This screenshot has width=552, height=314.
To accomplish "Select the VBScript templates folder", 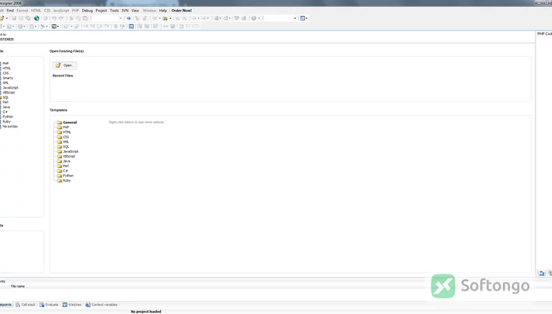I will tap(69, 156).
